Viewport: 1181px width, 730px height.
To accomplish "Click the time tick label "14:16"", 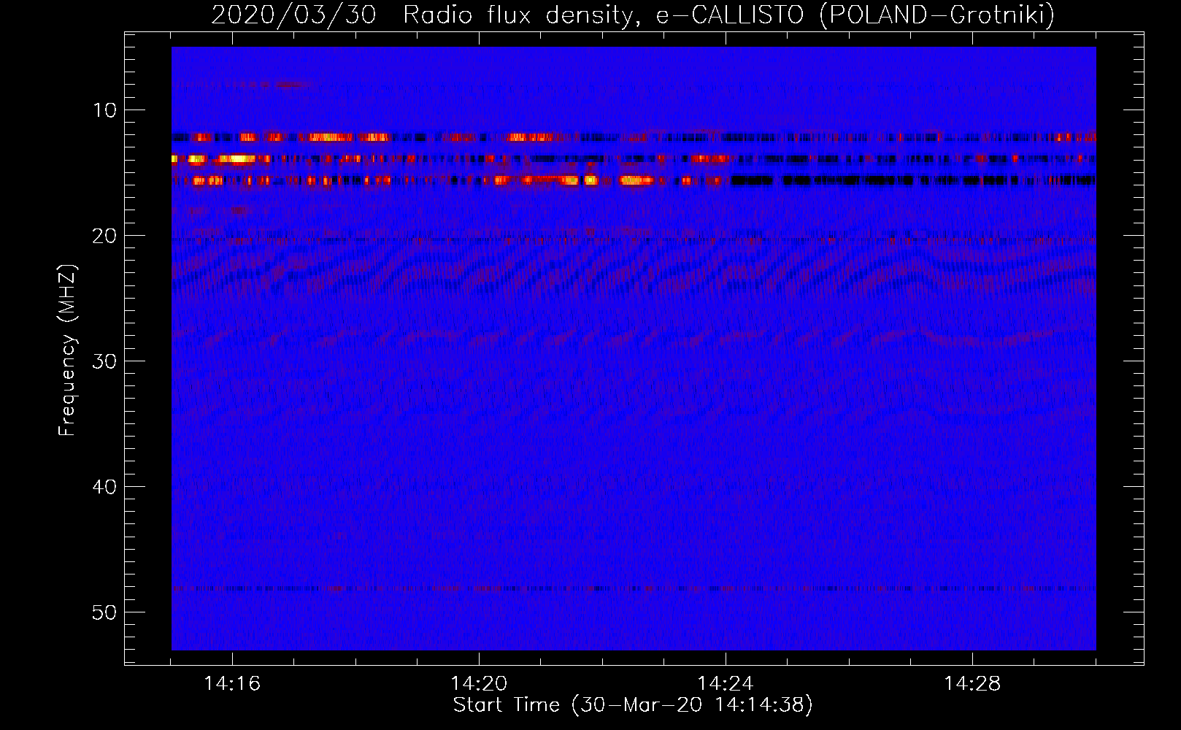I will pos(232,684).
